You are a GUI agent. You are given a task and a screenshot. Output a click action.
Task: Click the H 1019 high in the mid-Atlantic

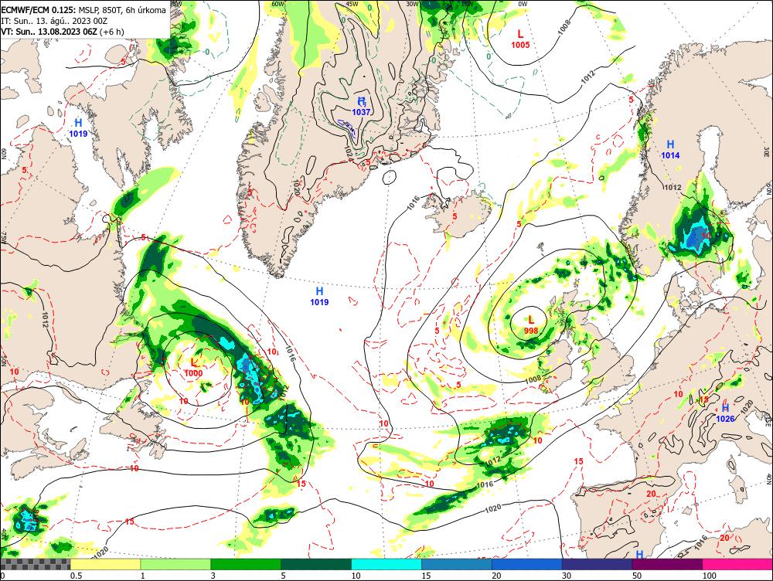point(319,296)
